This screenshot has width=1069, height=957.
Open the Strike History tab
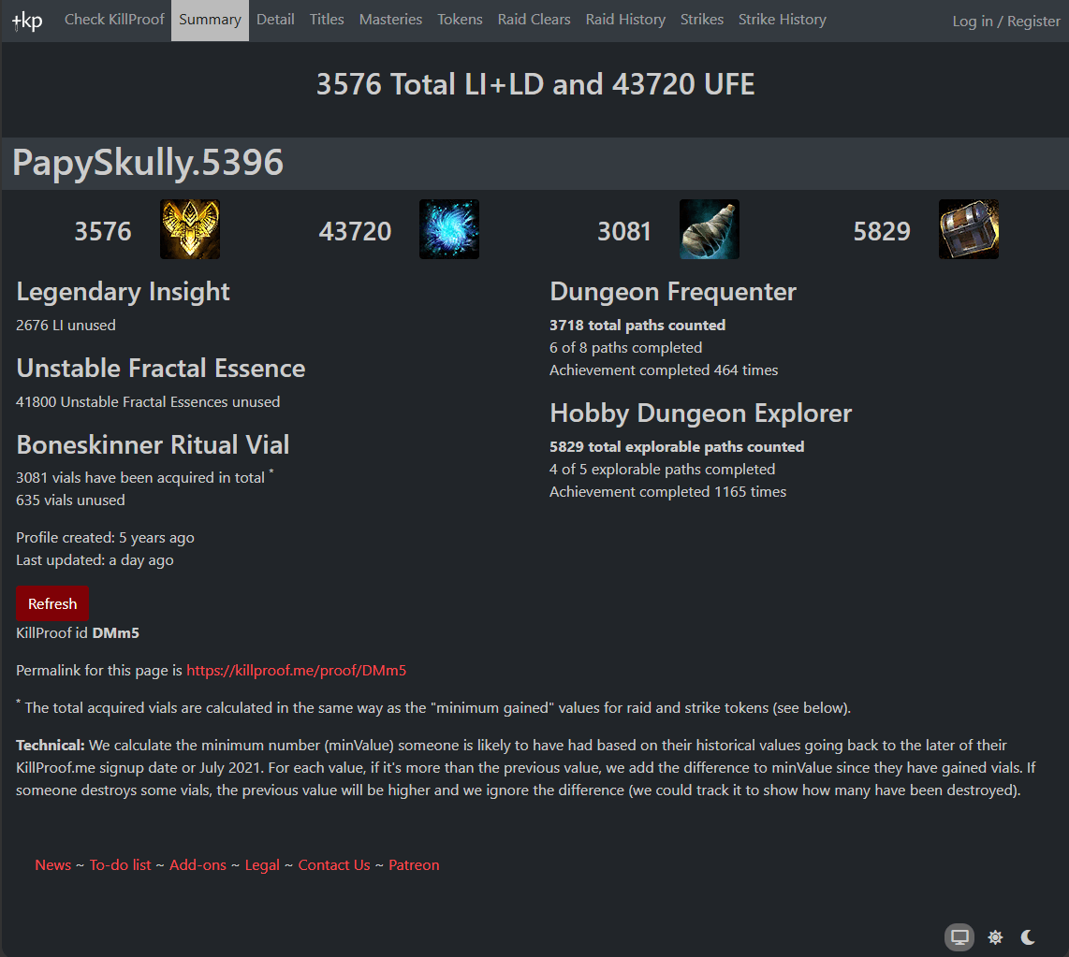pos(782,20)
